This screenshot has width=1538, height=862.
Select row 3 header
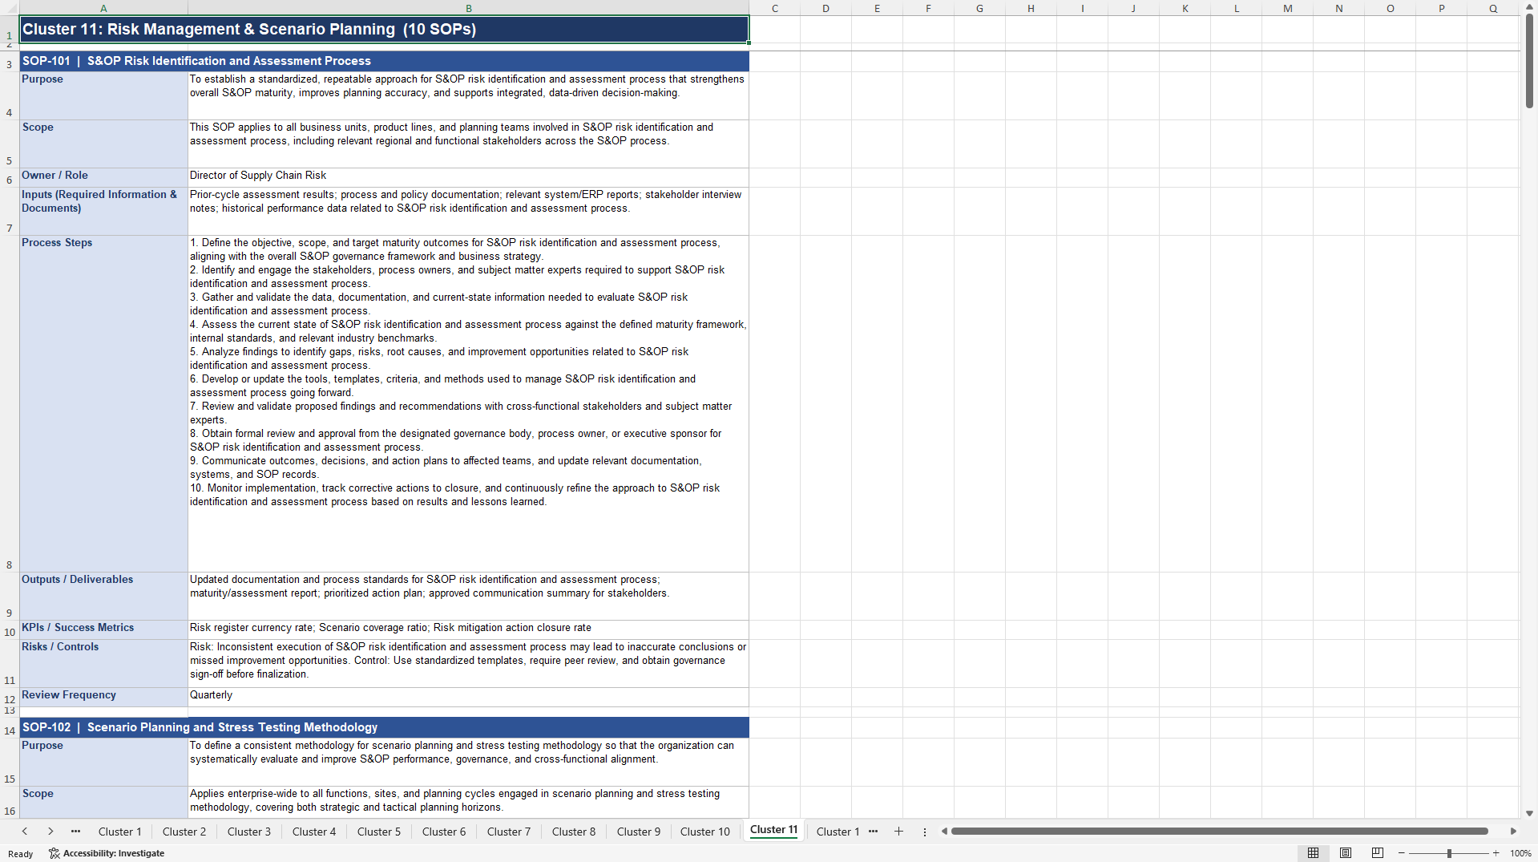tap(10, 61)
